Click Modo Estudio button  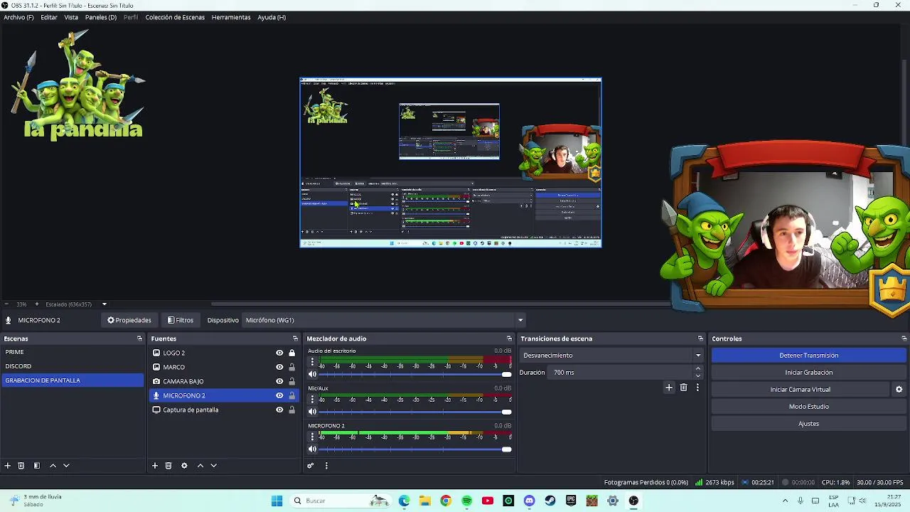(808, 407)
